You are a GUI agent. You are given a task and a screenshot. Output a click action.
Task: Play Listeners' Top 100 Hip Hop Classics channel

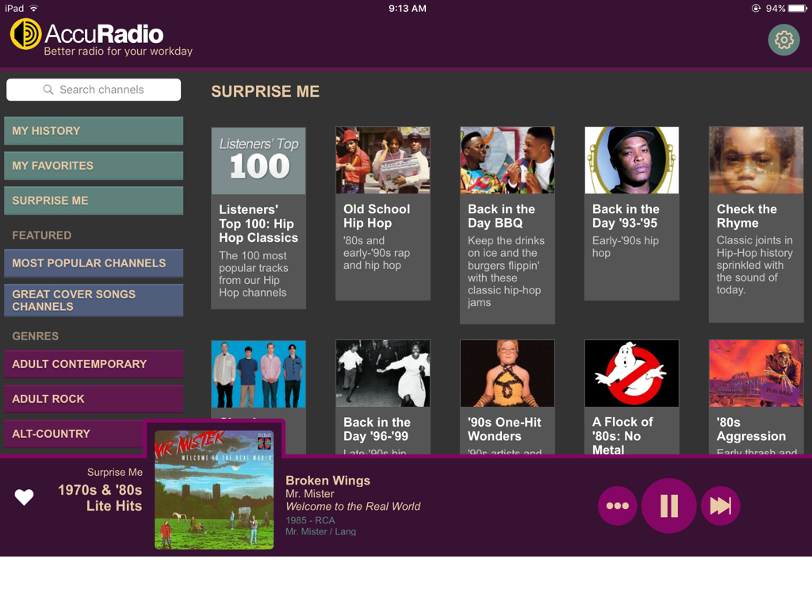[259, 218]
